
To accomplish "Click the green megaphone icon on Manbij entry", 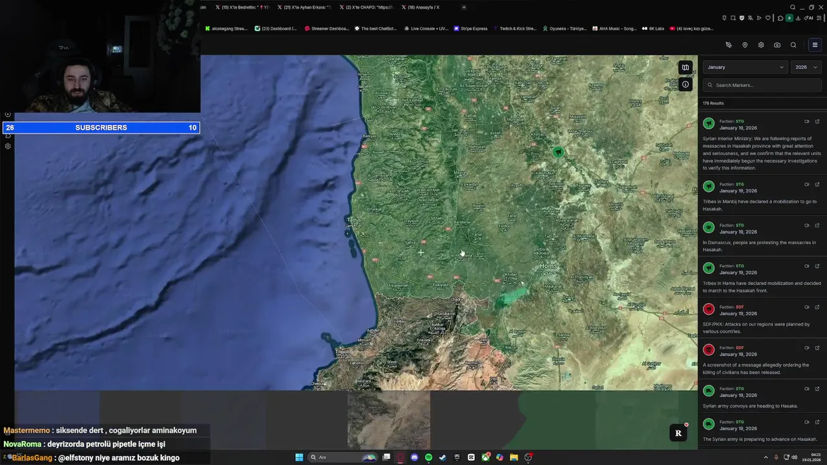I will coord(709,187).
